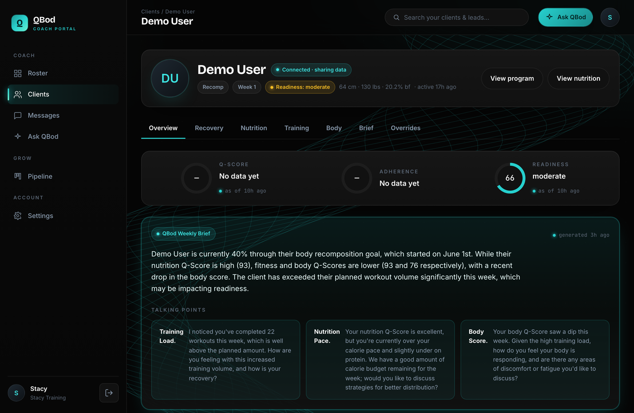Click the Messages chat bubble icon
The image size is (634, 413).
(18, 115)
